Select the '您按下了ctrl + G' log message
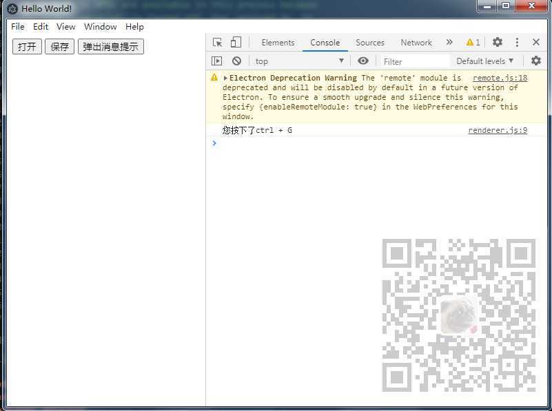 (257, 130)
